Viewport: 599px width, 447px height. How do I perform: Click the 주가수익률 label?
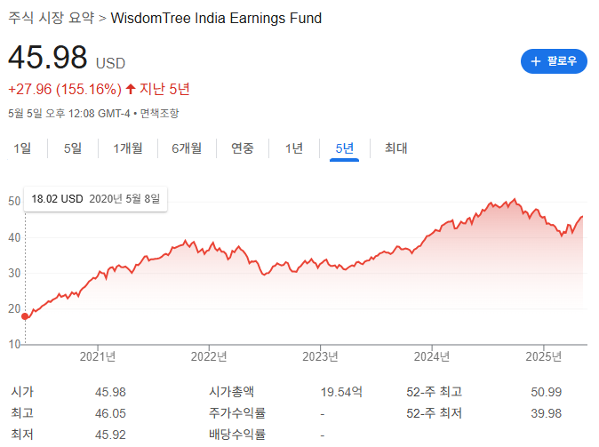[x=237, y=413]
